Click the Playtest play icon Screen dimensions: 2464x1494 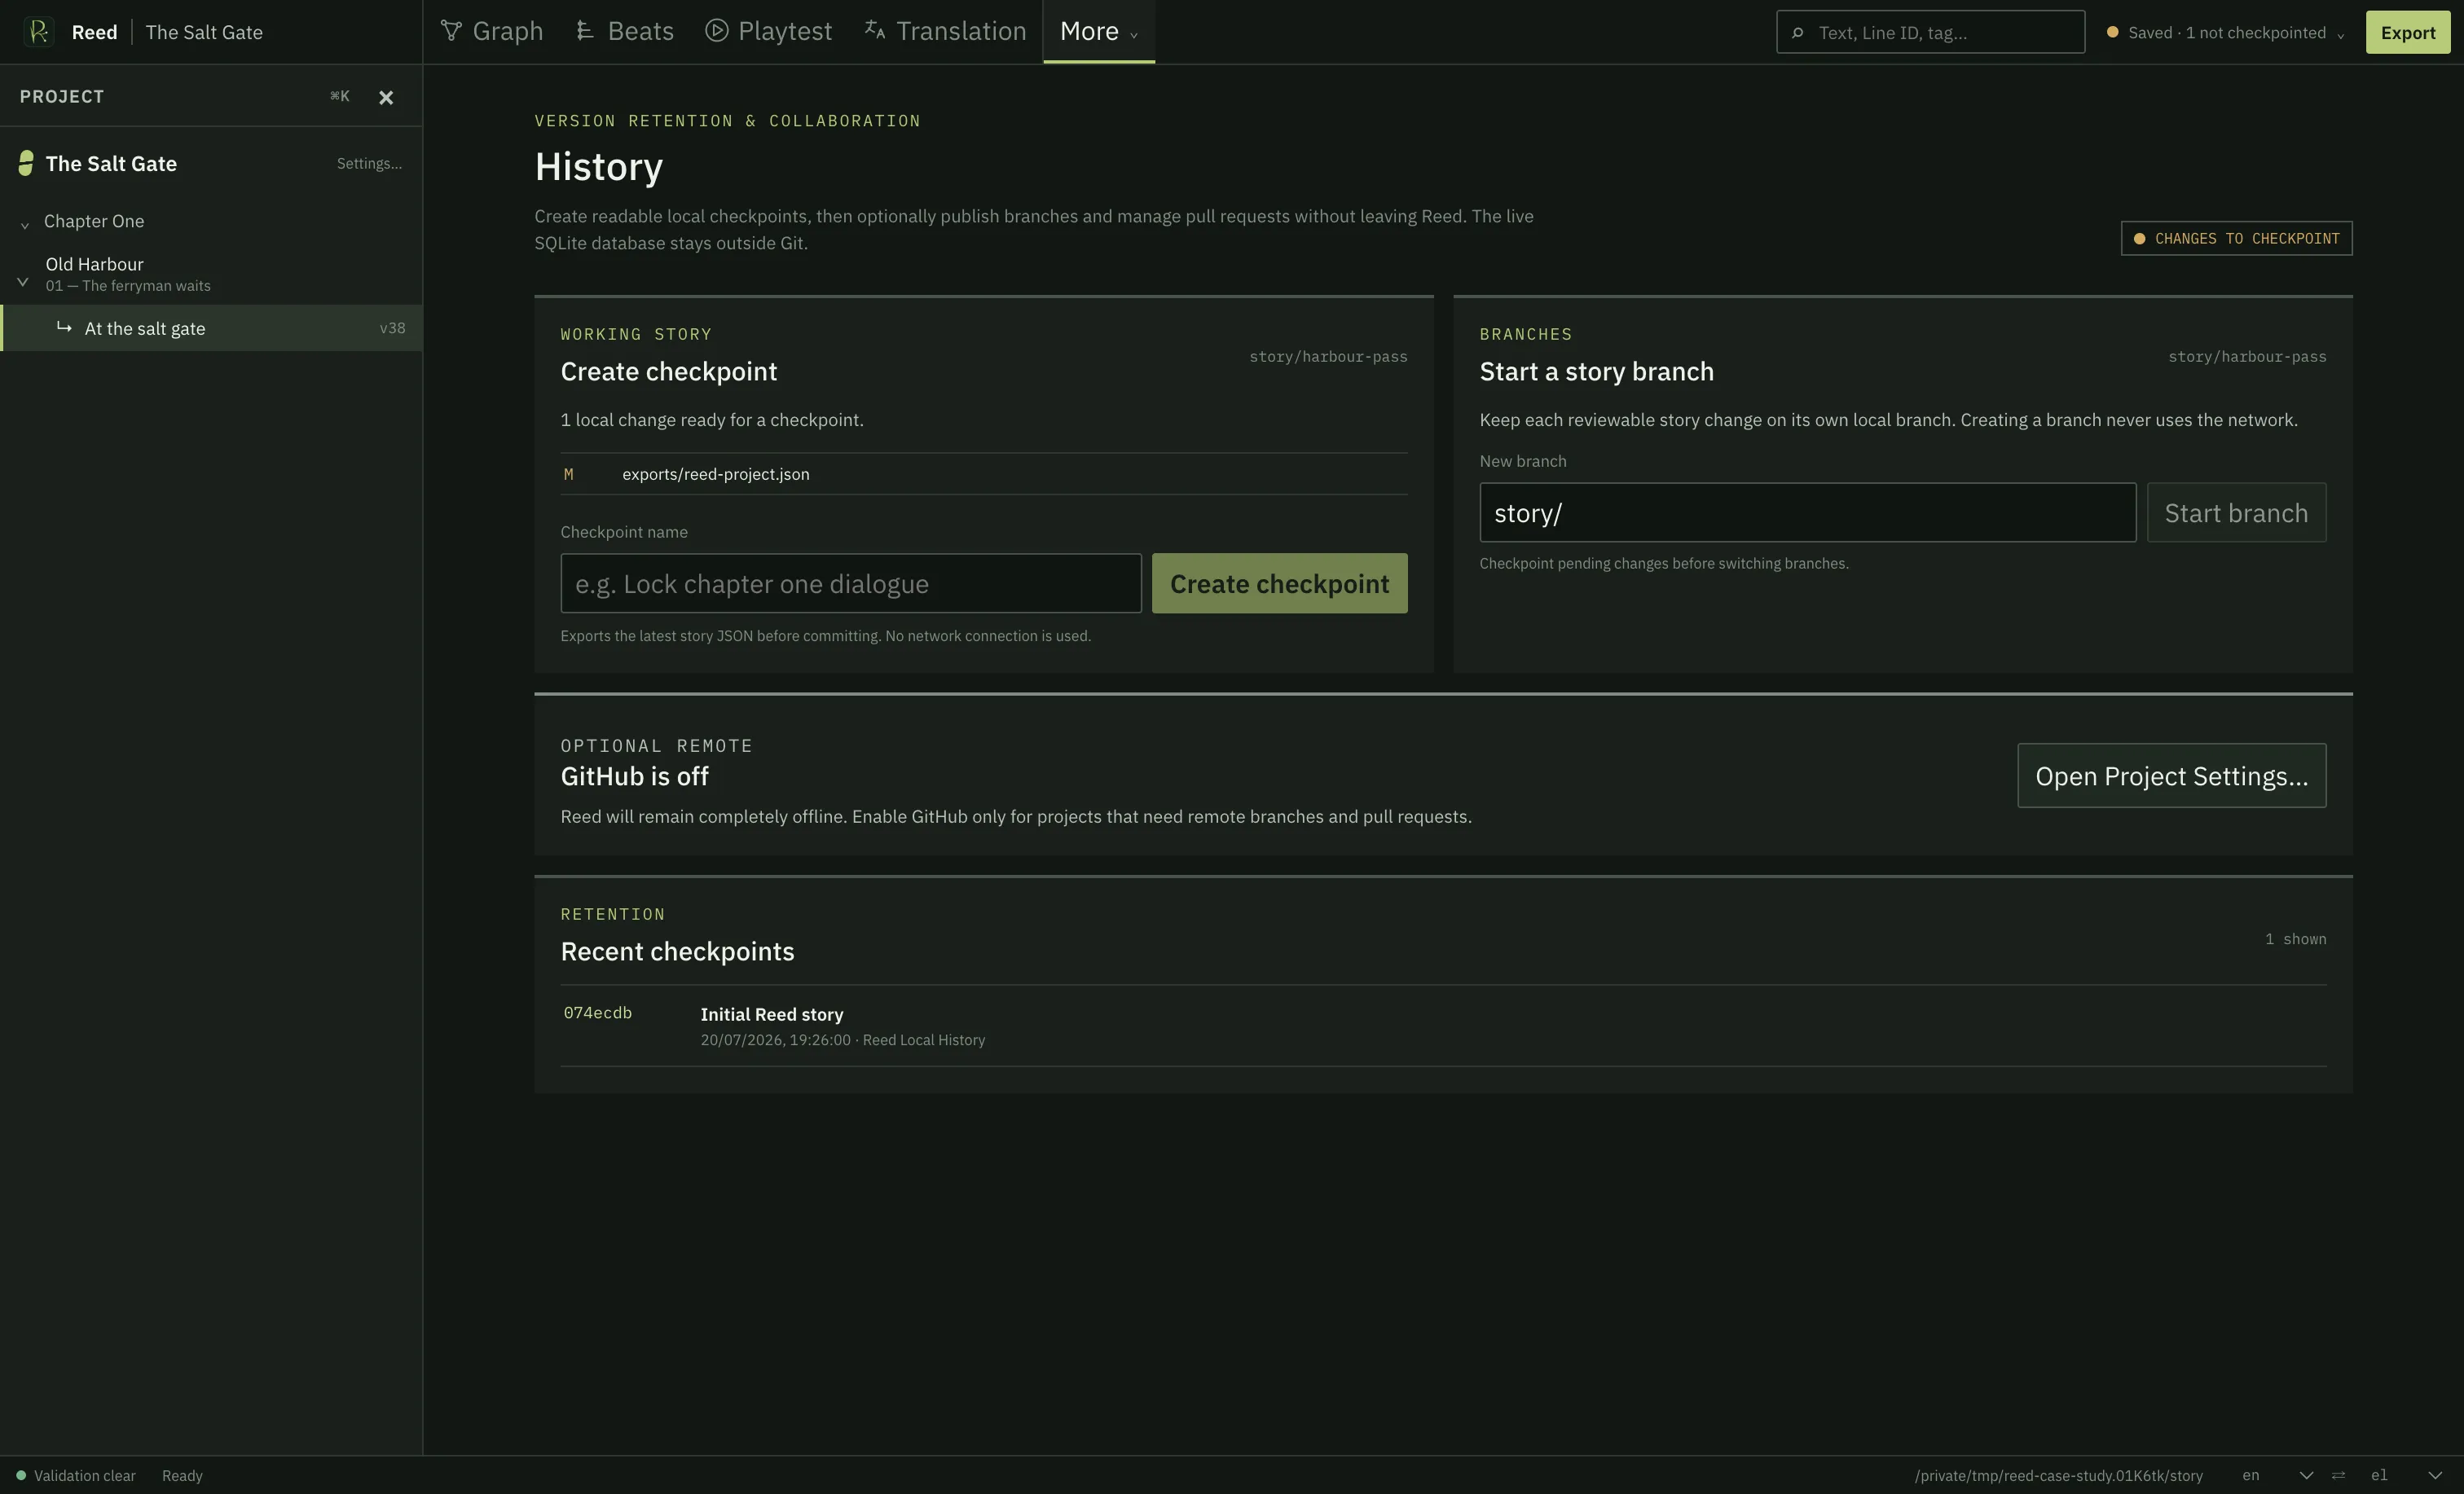[x=716, y=30]
